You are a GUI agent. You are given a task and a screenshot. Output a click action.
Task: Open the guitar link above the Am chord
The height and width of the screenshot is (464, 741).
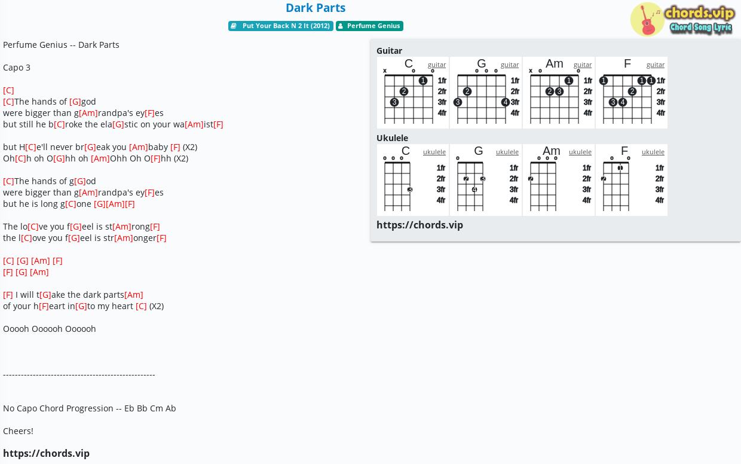pyautogui.click(x=583, y=65)
